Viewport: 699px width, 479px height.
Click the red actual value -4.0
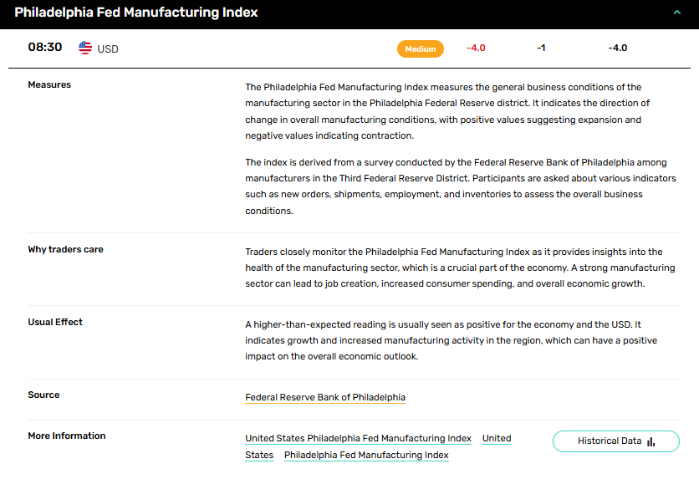tap(475, 48)
